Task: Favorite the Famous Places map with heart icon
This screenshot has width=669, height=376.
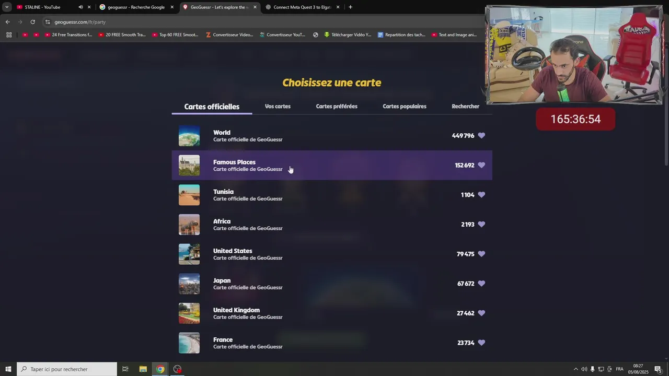Action: point(481,165)
